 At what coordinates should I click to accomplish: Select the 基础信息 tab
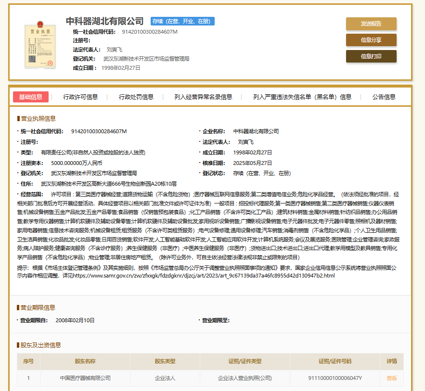tap(31, 97)
